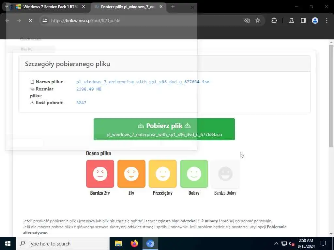Click the 'Ilość pobrań:' label

[50, 103]
